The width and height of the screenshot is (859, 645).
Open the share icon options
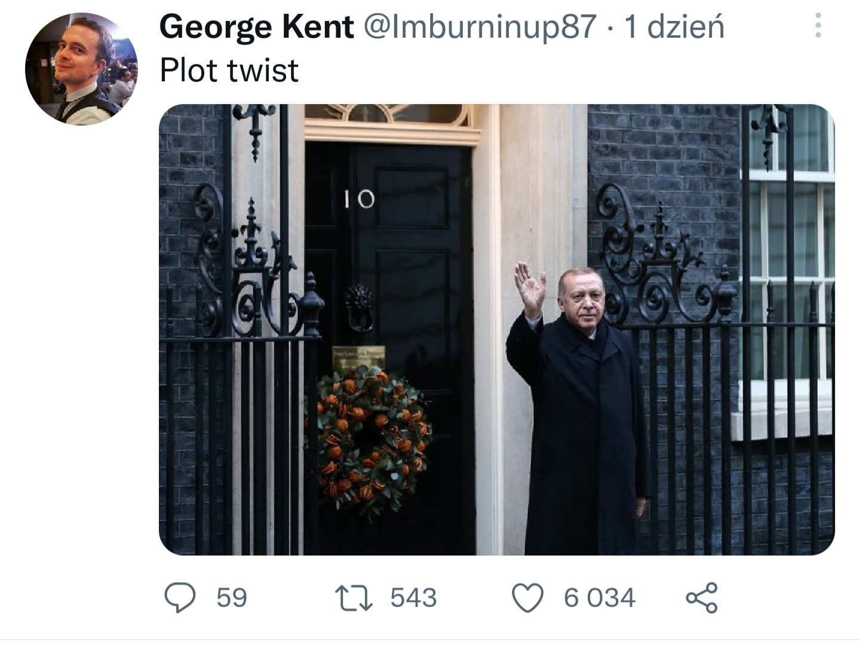(701, 597)
